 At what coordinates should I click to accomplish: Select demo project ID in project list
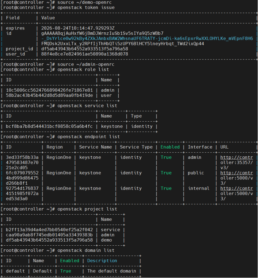coord(49,240)
